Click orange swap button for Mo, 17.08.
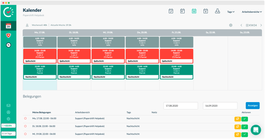Image resolution: width=265 pixels, height=139 pixels. pyautogui.click(x=237, y=119)
